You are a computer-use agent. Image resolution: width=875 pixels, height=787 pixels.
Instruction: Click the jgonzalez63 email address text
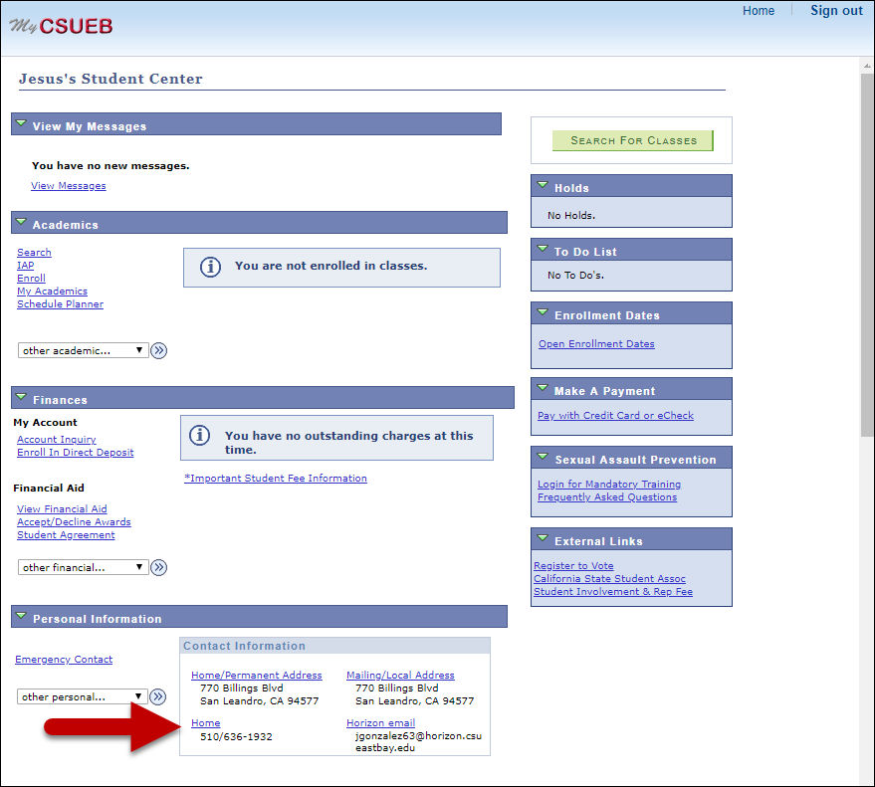[x=418, y=742]
